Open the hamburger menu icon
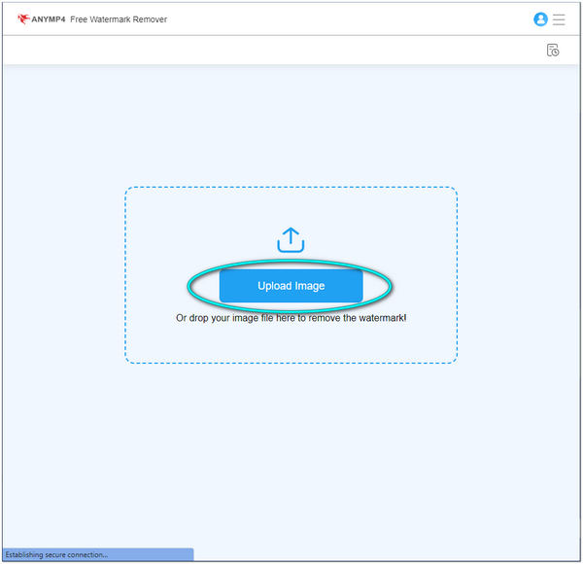The height and width of the screenshot is (564, 583). click(559, 18)
